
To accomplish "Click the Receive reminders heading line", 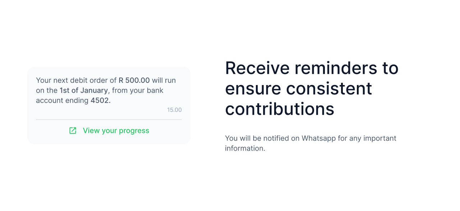I will [x=311, y=68].
